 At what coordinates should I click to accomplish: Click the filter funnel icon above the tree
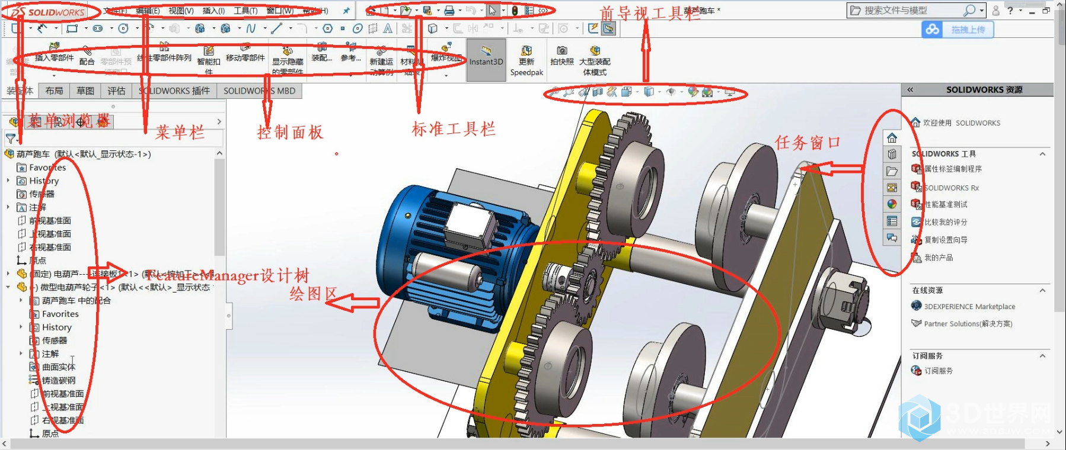pos(10,139)
